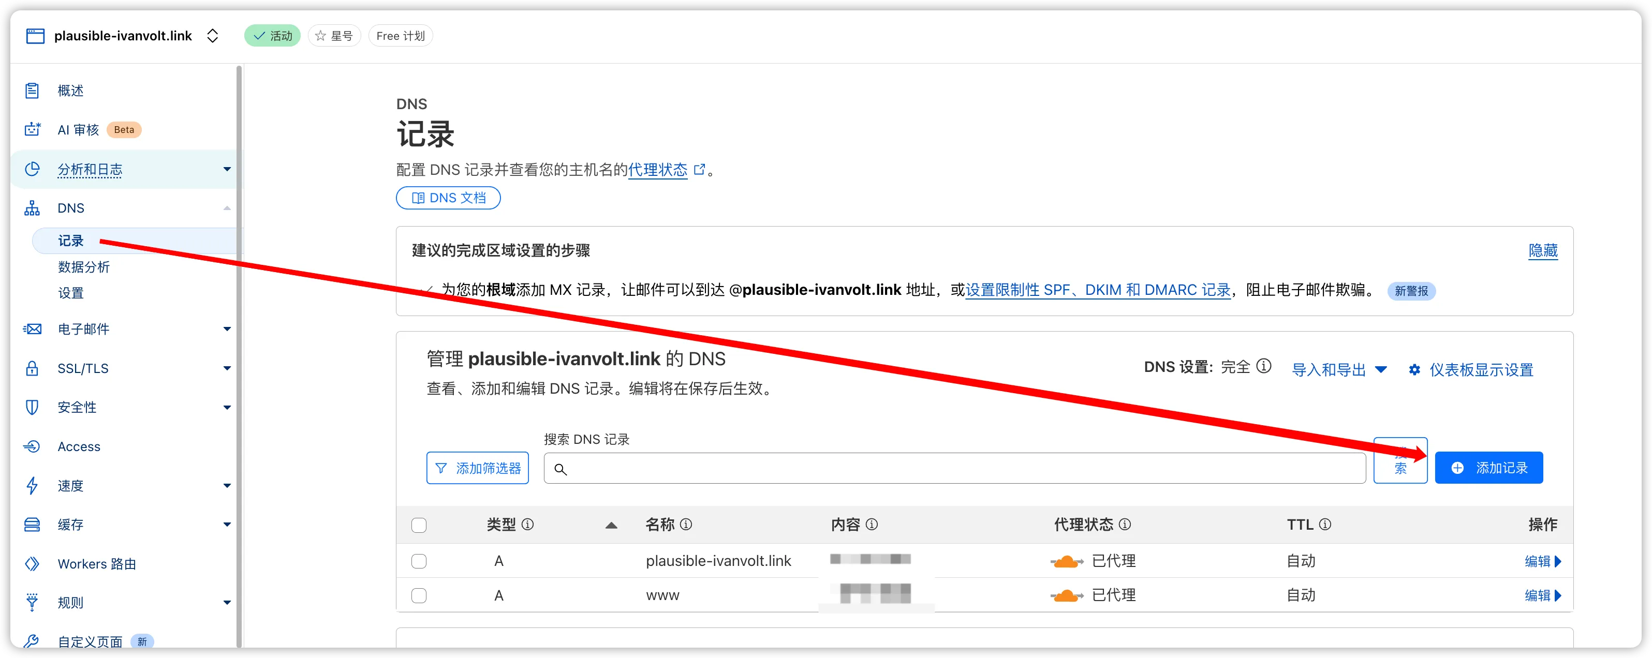Image resolution: width=1652 pixels, height=658 pixels.
Task: Check the www record checkbox
Action: pyautogui.click(x=419, y=596)
